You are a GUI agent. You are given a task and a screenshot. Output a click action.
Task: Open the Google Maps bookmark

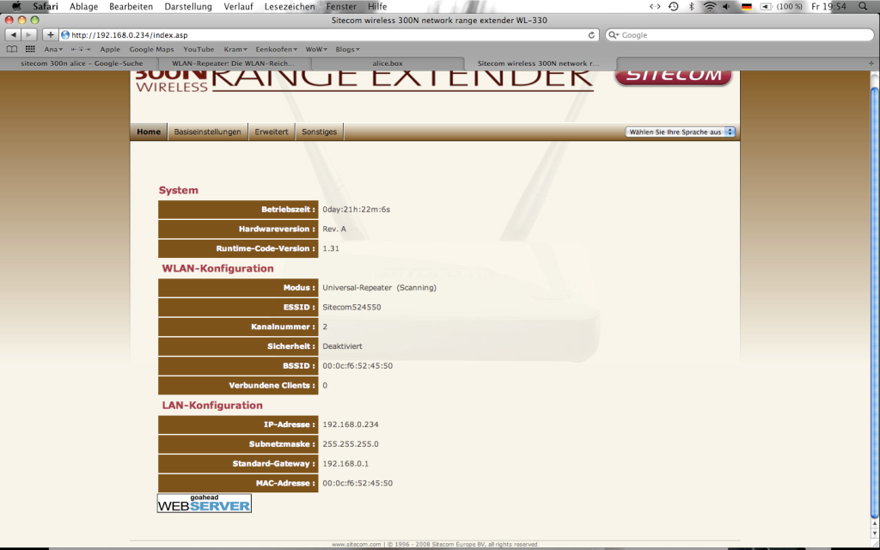pyautogui.click(x=151, y=49)
